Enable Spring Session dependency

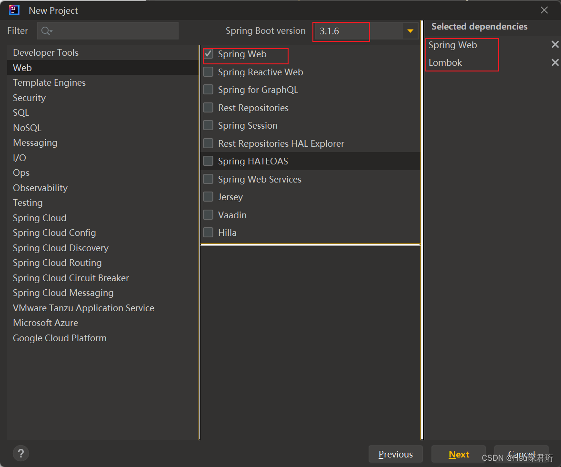[208, 125]
